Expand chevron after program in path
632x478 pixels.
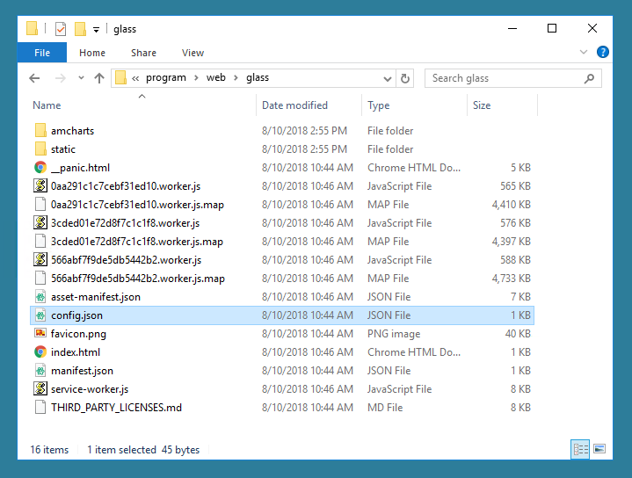[196, 78]
